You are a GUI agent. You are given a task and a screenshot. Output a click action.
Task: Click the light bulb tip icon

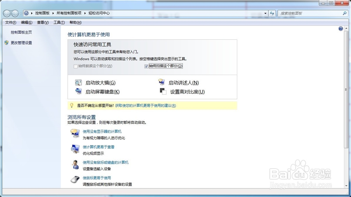pyautogui.click(x=72, y=105)
